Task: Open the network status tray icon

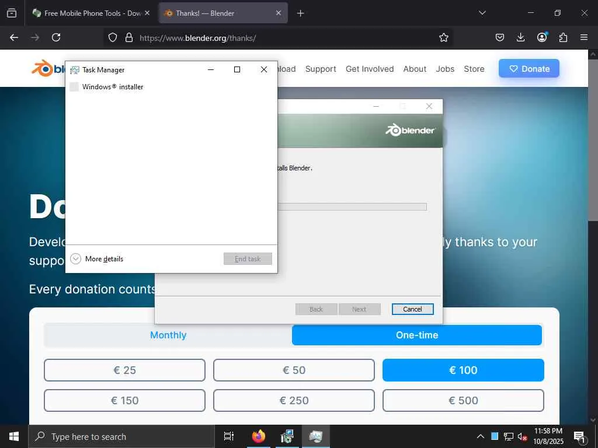Action: (509, 436)
